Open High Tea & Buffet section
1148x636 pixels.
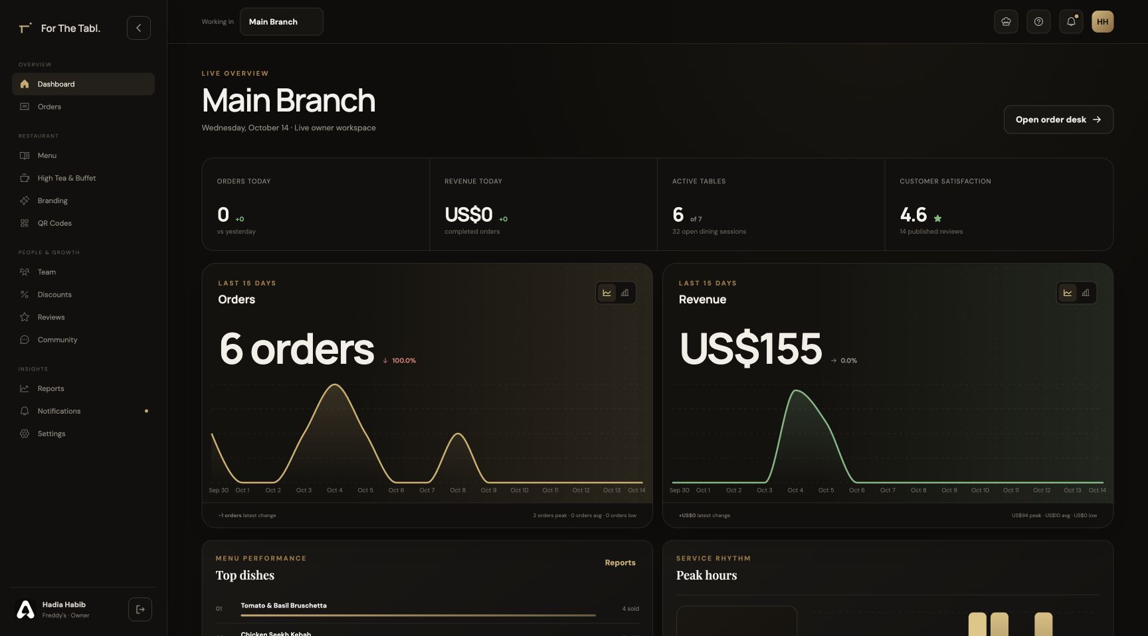point(83,178)
